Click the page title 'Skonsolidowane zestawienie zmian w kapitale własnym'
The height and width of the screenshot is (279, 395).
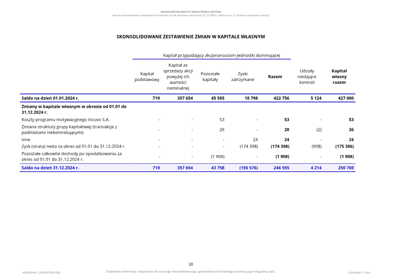191,37
